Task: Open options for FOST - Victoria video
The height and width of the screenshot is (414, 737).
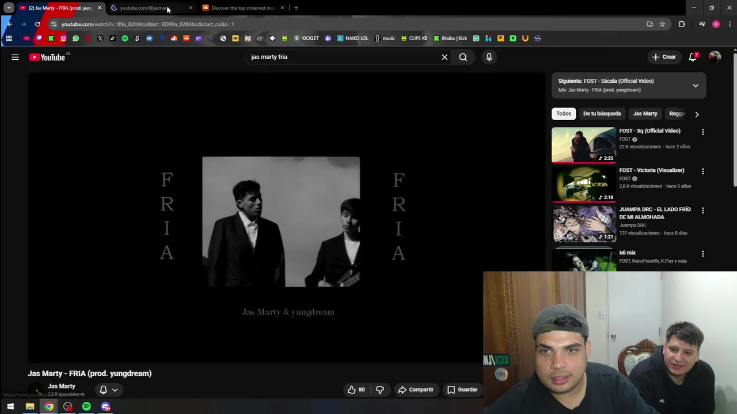Action: click(702, 171)
